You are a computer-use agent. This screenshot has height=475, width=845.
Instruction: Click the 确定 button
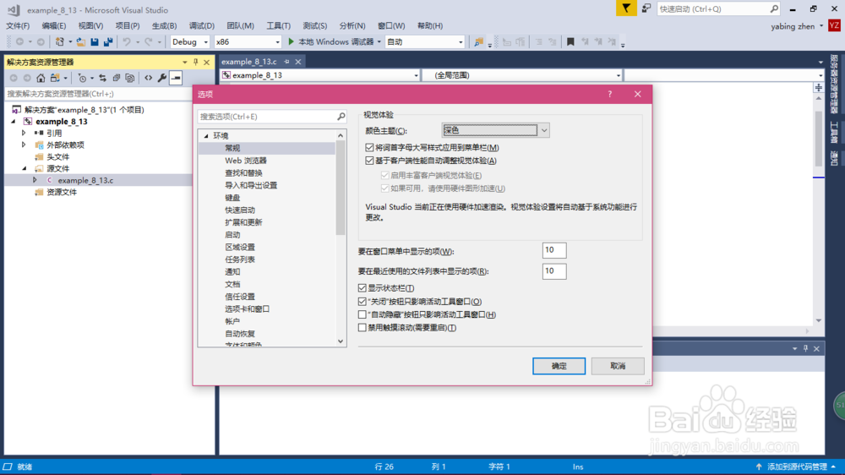pyautogui.click(x=559, y=366)
